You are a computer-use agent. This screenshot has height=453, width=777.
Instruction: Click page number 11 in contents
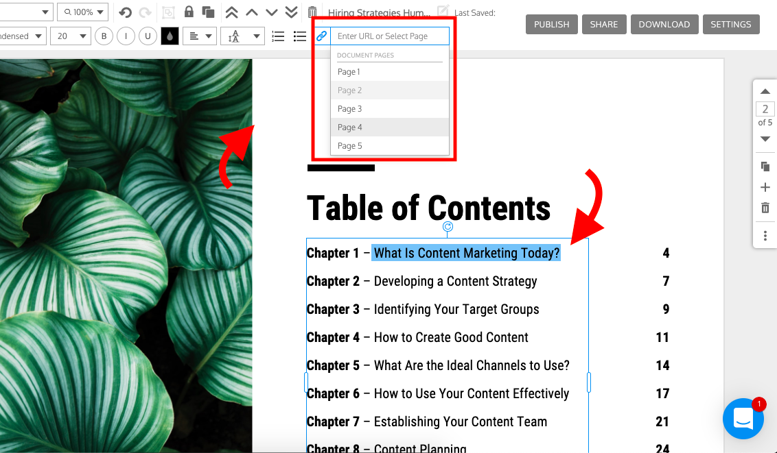(x=662, y=337)
